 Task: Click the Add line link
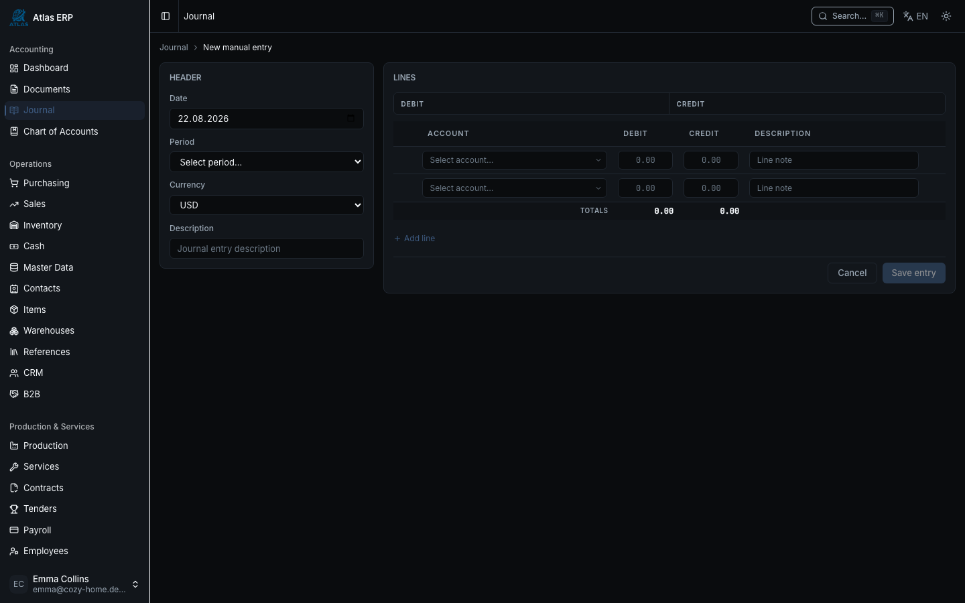click(414, 239)
